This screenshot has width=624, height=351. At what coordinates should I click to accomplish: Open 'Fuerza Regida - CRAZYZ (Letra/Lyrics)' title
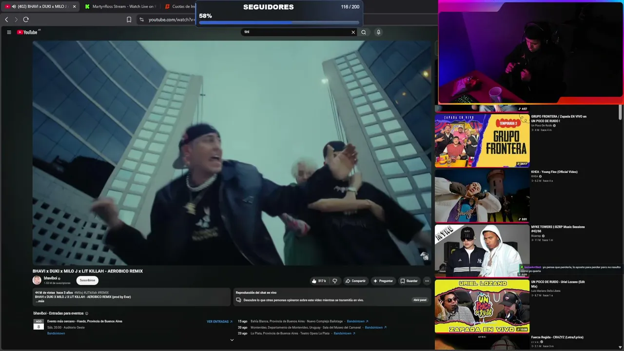(x=557, y=337)
